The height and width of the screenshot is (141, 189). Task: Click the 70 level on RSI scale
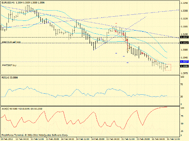(182, 85)
